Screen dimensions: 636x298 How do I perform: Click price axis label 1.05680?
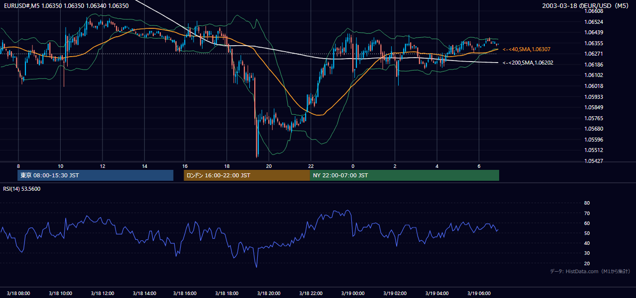(x=594, y=129)
